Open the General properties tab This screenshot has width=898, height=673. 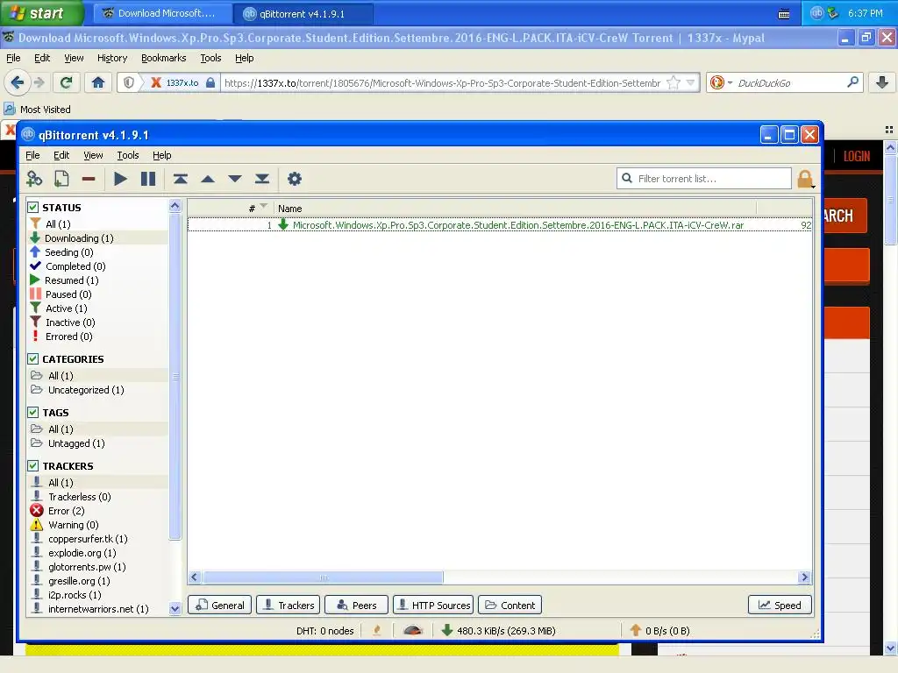coord(220,605)
